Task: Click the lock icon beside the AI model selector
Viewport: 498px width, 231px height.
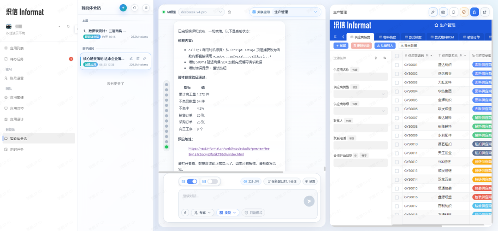Action: click(x=229, y=12)
